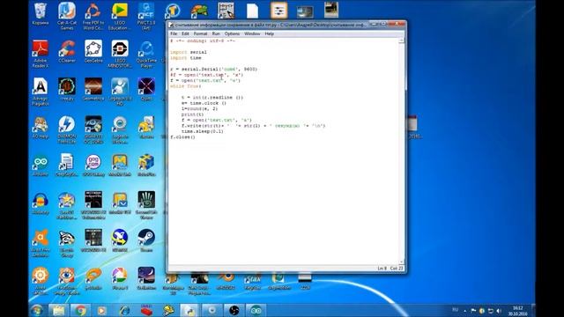Viewport: 564px width, 317px height.
Task: Select the Arduino desktop icon
Action: coord(41,166)
